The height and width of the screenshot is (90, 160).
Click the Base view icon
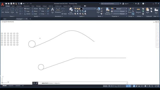(x=156, y=11)
